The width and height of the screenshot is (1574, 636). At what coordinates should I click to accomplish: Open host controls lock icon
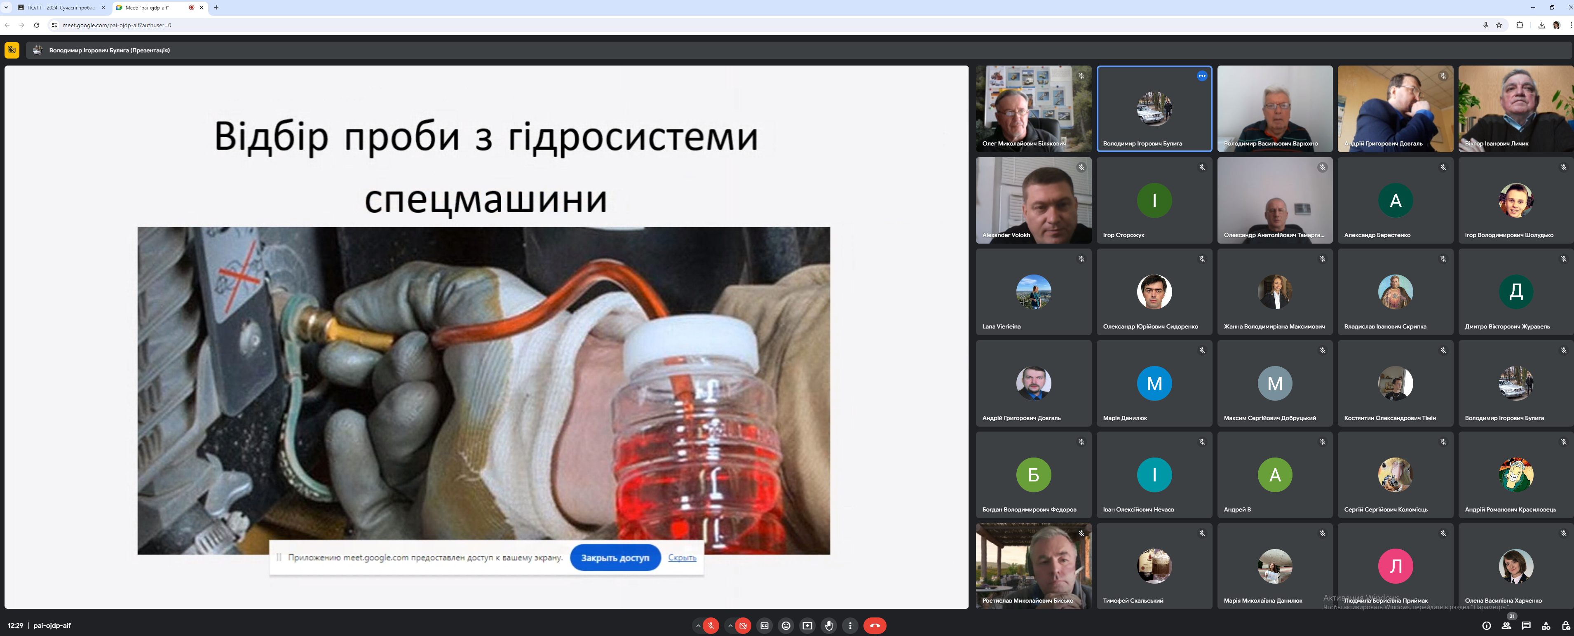point(1565,626)
